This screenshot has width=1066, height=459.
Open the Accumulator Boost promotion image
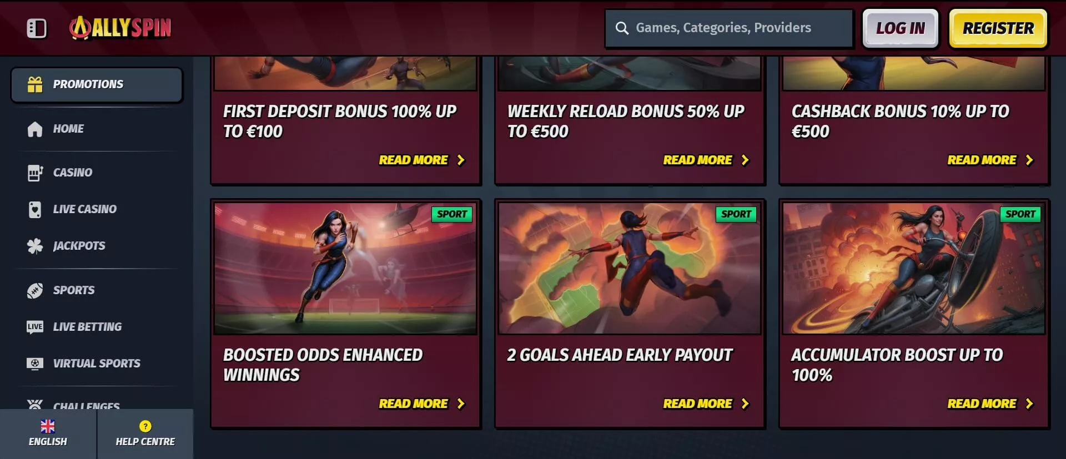pyautogui.click(x=913, y=268)
